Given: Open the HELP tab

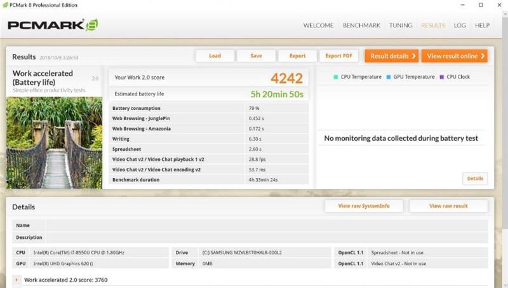Looking at the screenshot, I should pos(482,25).
